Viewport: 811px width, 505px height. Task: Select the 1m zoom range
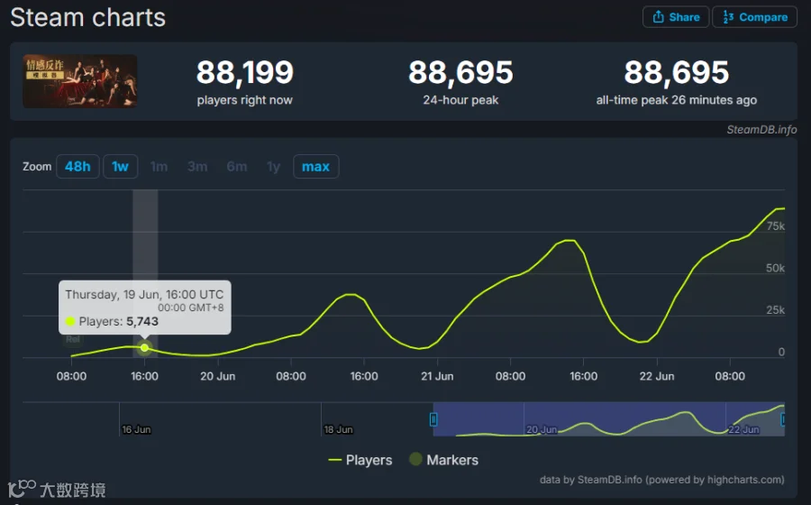click(x=159, y=167)
